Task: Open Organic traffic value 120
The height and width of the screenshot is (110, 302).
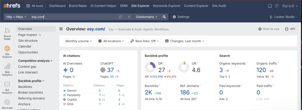Action: coord(261,70)
